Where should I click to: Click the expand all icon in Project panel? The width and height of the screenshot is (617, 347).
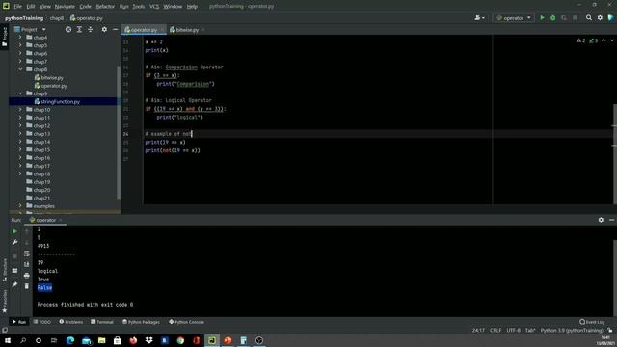[79, 30]
